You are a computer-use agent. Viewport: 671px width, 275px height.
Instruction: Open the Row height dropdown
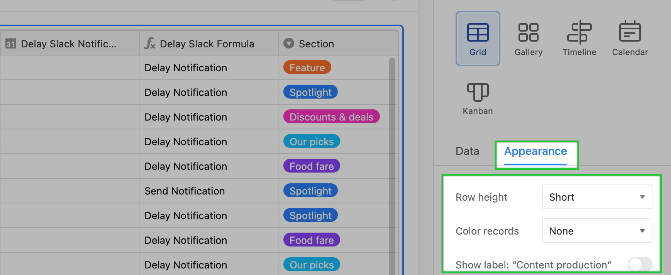(x=597, y=197)
